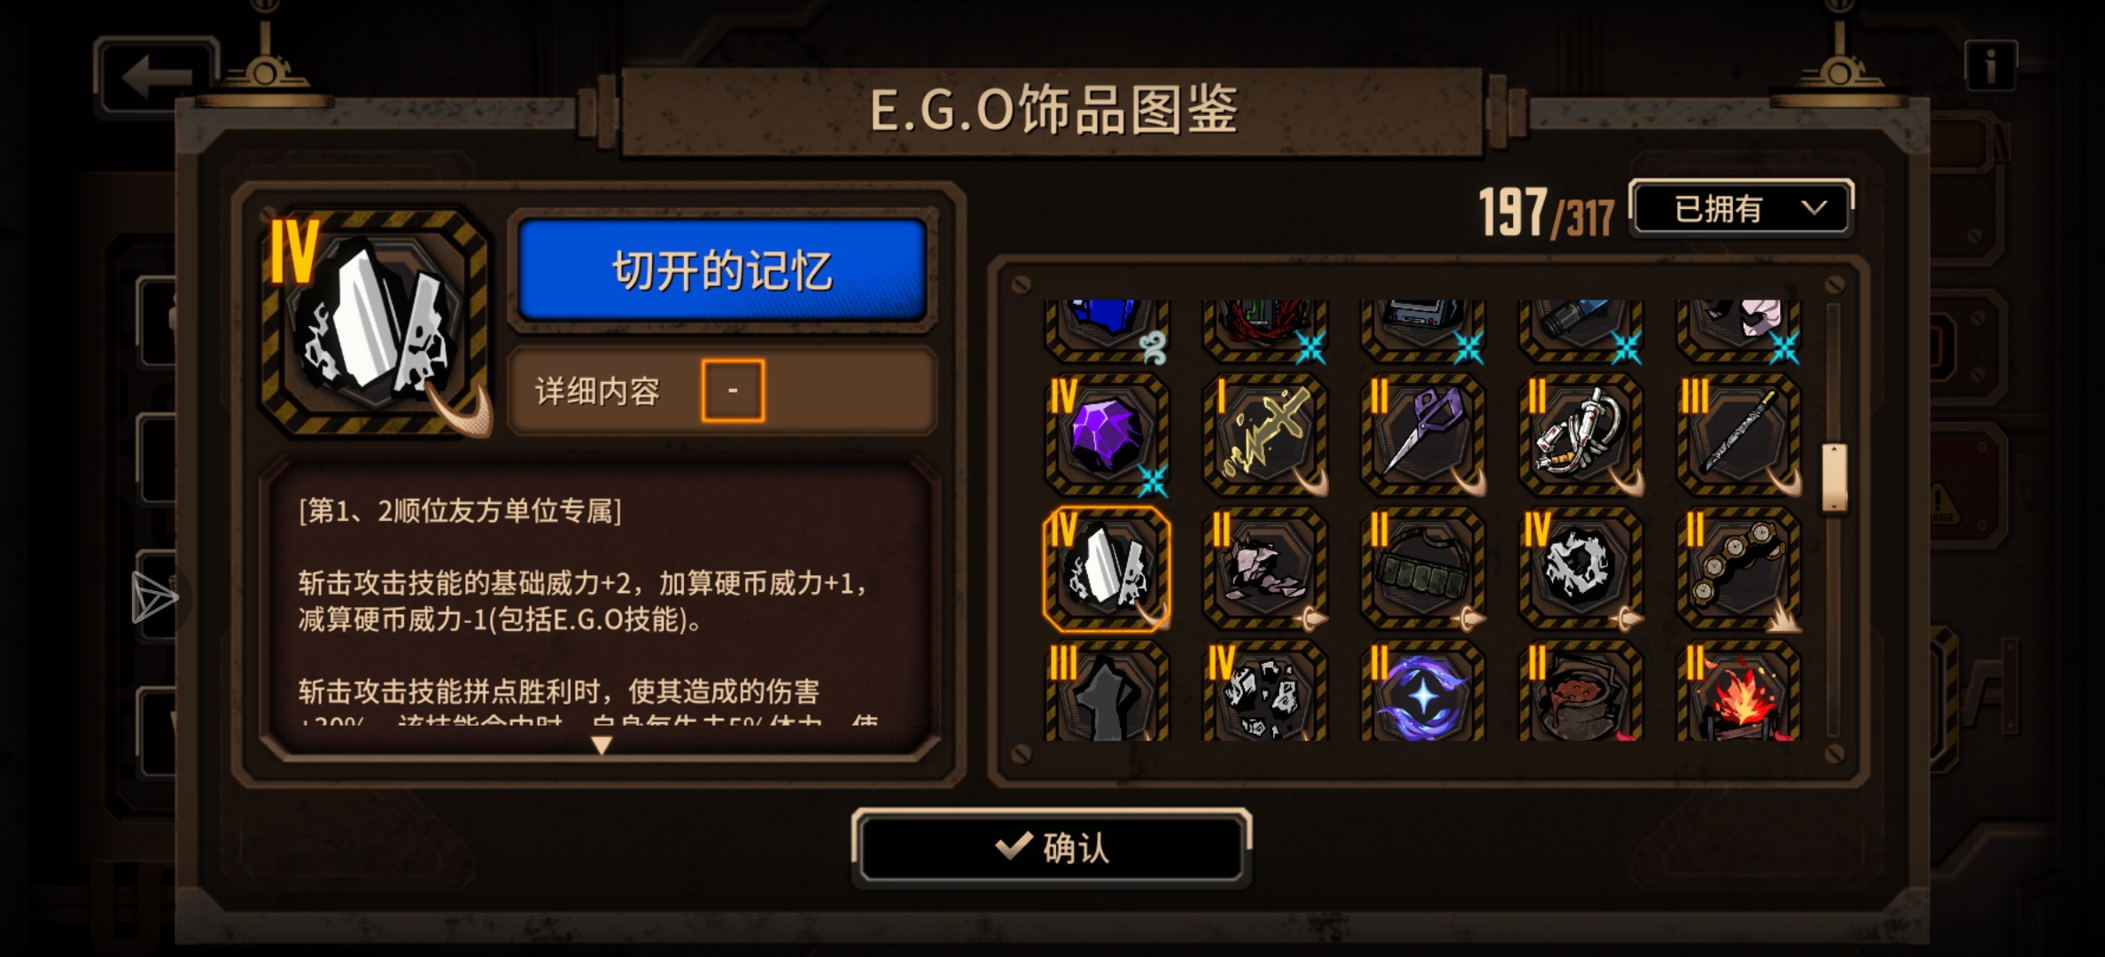Select the dark statue tier III gift
The image size is (2105, 957).
pyautogui.click(x=1107, y=691)
